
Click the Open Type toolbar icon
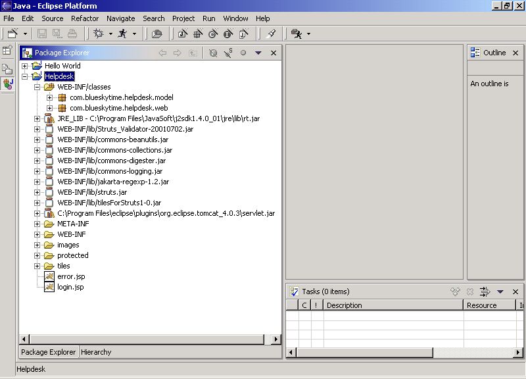[156, 34]
